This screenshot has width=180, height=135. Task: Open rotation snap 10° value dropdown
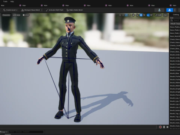pos(151,15)
